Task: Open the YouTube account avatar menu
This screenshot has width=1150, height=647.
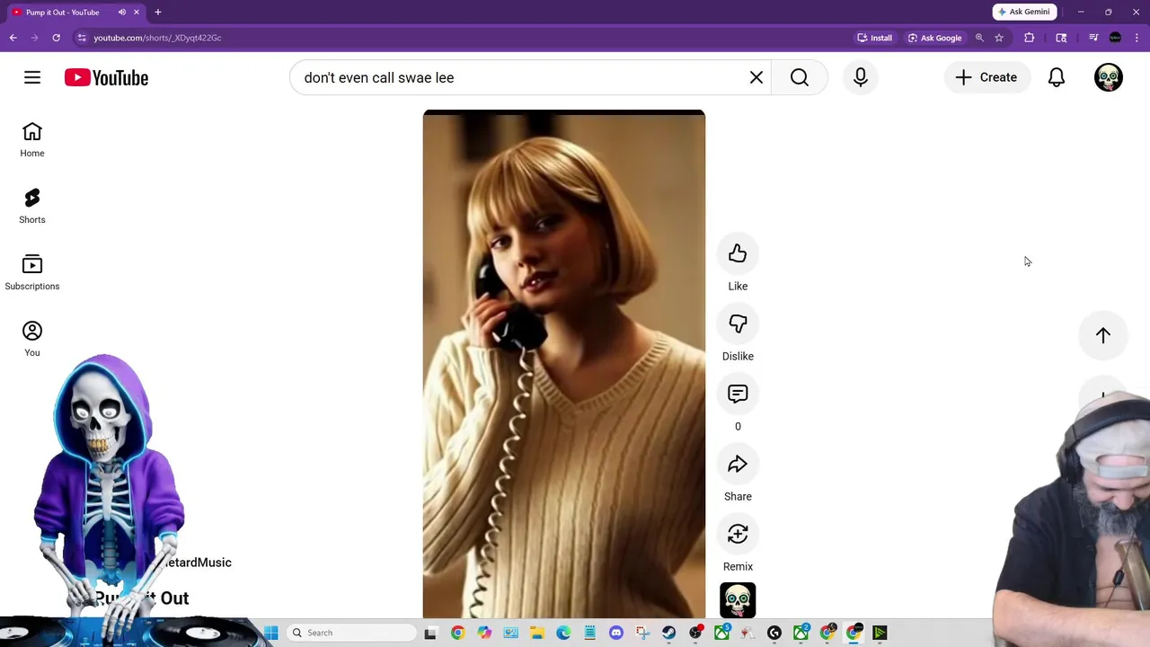Action: click(x=1109, y=77)
